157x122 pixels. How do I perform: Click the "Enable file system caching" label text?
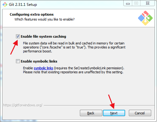pyautogui.click(x=43, y=36)
